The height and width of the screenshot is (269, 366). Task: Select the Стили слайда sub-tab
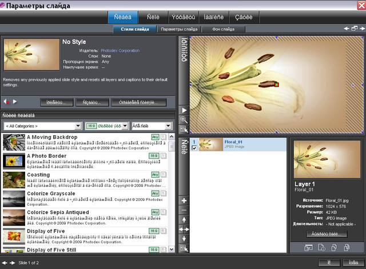pyautogui.click(x=135, y=29)
